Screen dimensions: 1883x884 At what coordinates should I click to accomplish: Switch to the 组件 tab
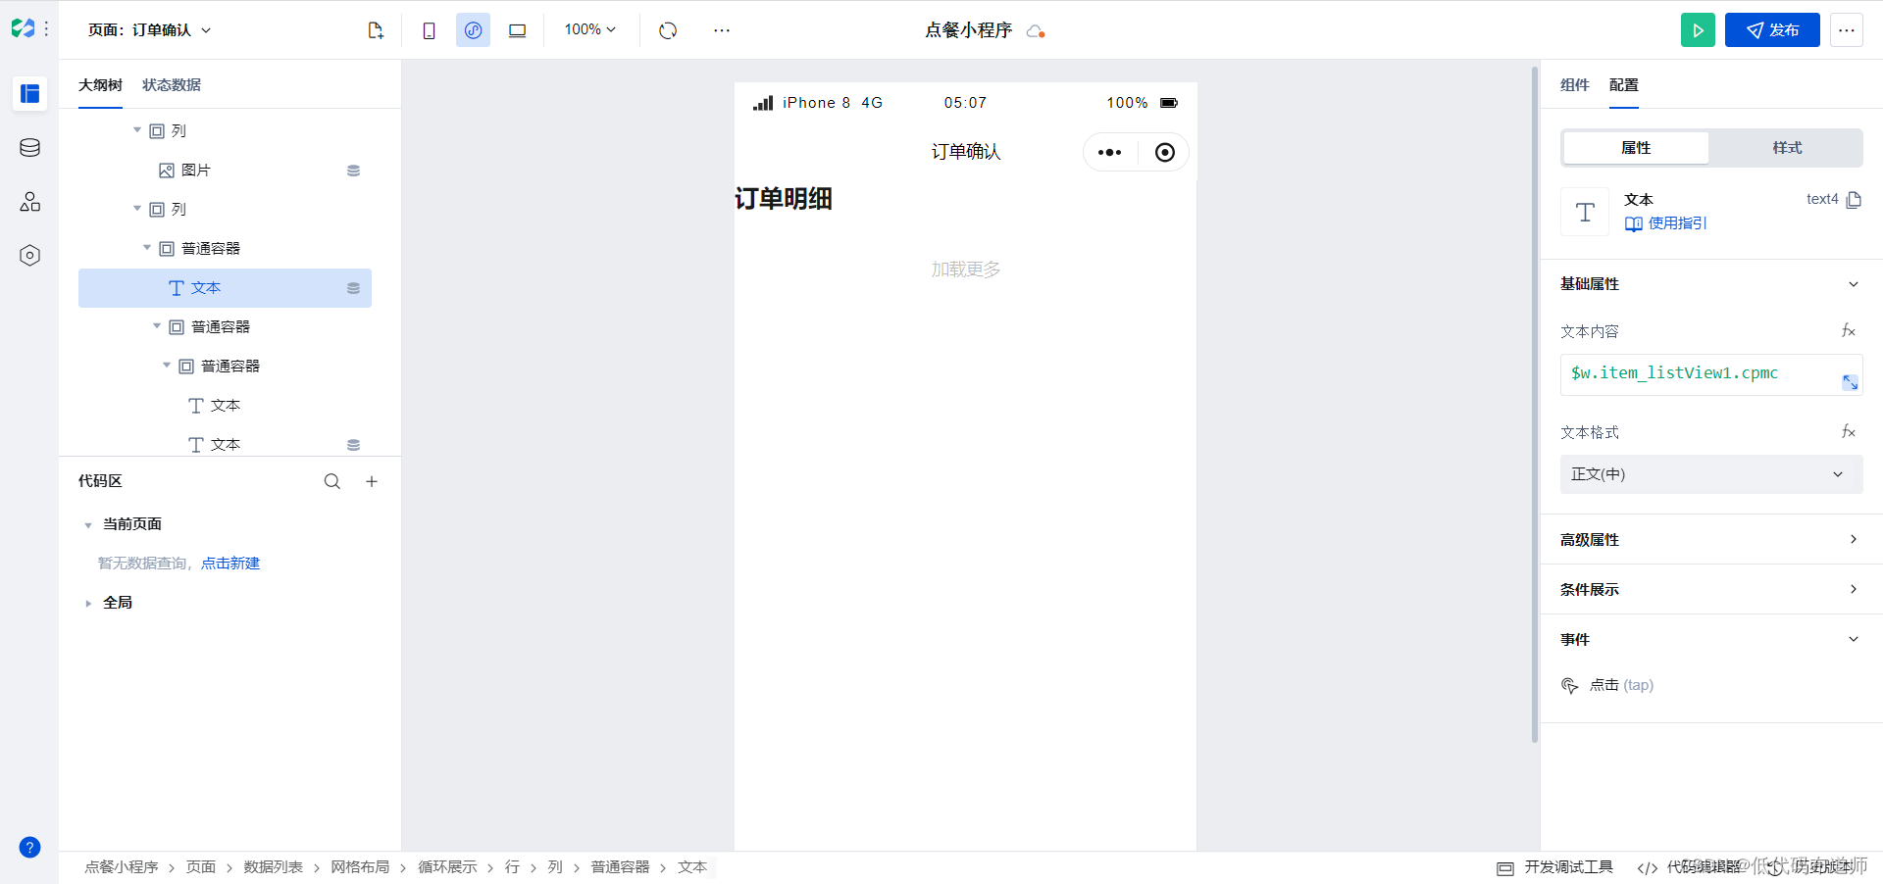pyautogui.click(x=1574, y=85)
